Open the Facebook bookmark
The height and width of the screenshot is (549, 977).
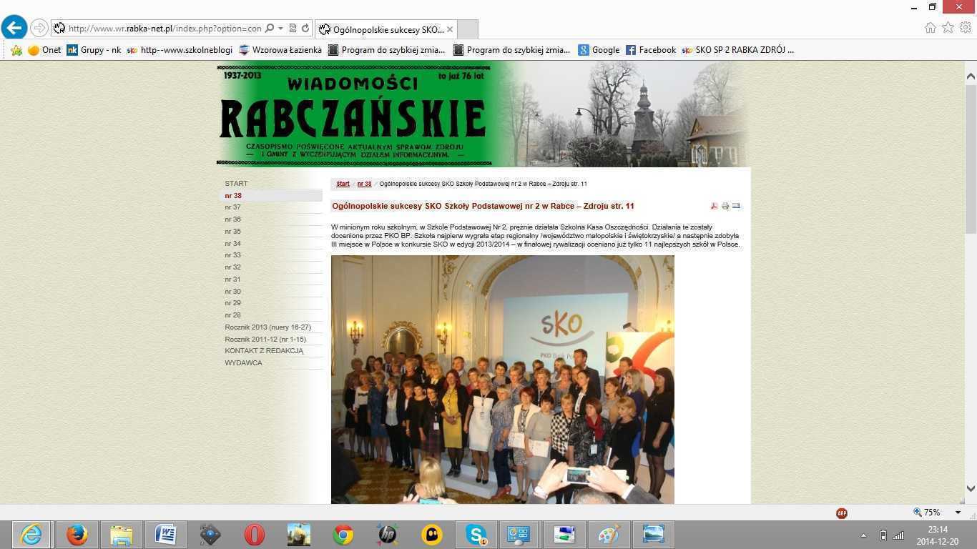pyautogui.click(x=651, y=50)
